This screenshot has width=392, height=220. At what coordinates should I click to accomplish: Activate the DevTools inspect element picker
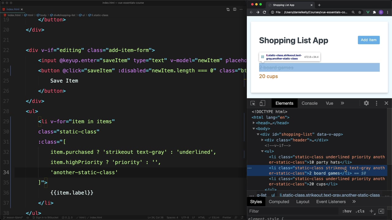point(253,103)
